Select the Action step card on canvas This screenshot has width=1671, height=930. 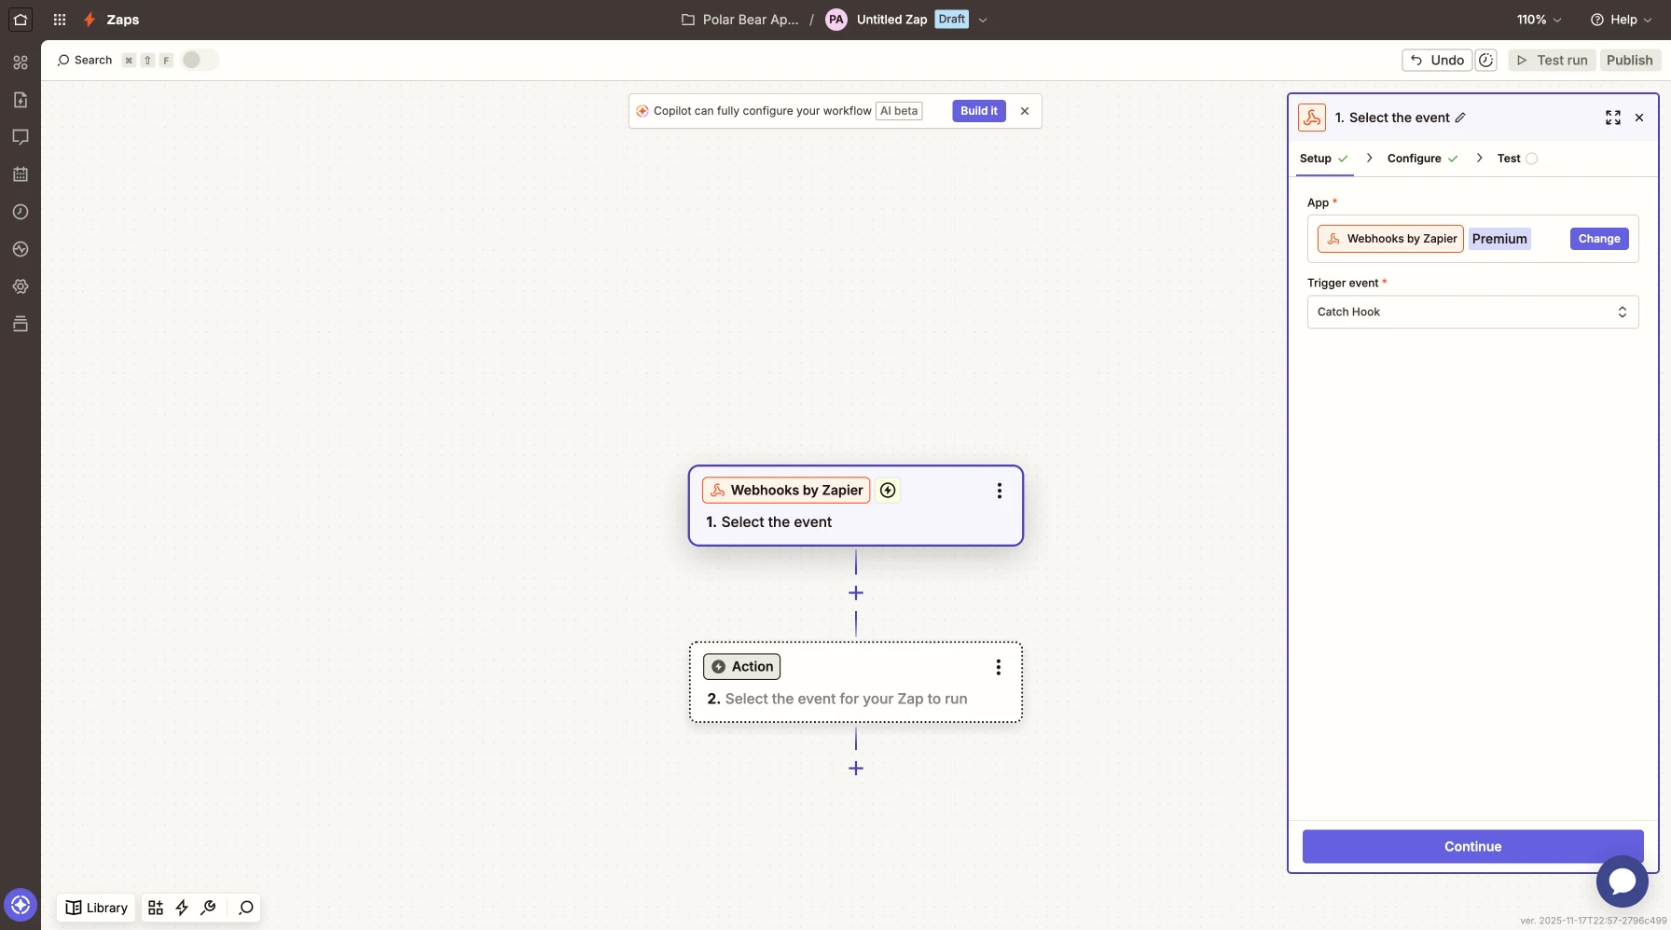tap(855, 683)
